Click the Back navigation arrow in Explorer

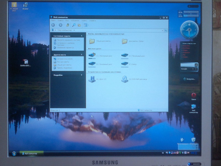[53, 25]
